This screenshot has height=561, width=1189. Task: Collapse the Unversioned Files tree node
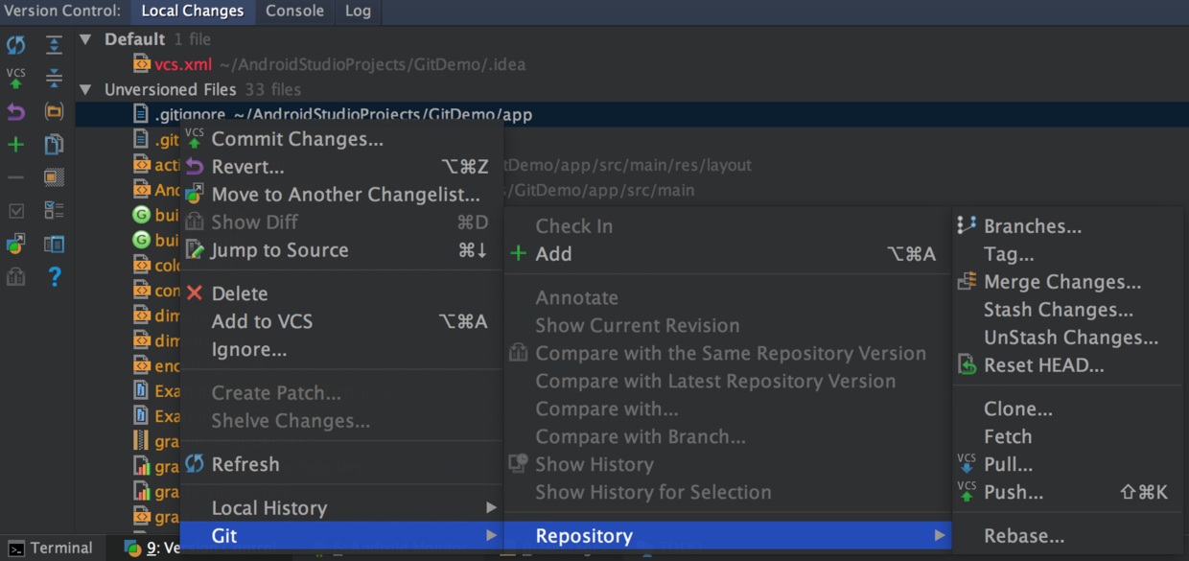(86, 89)
